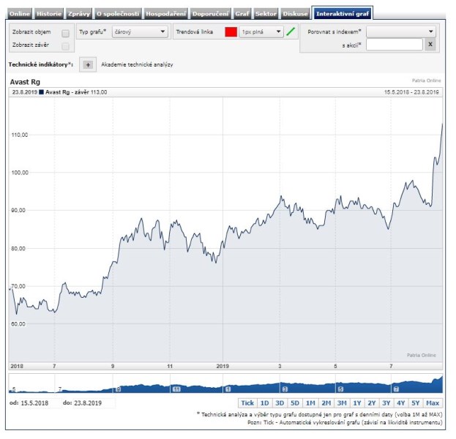Open Akademie technické analýzy link

137,65
